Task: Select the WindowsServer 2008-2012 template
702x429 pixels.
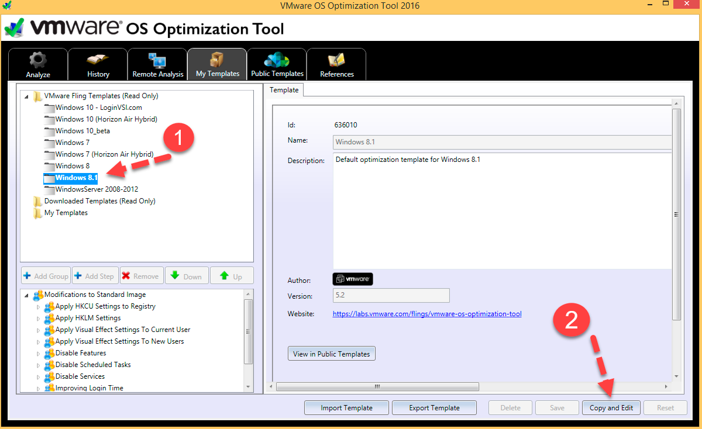Action: click(x=97, y=189)
